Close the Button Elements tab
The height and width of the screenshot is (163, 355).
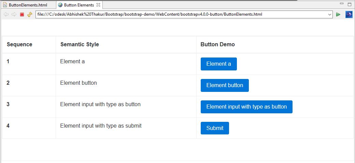click(98, 5)
